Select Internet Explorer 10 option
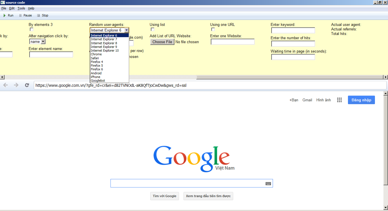Viewport: 388px width, 211px height. pos(109,50)
